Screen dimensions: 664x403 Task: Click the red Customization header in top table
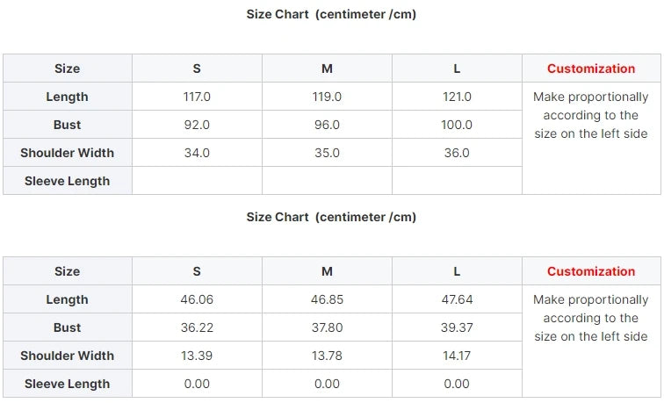(x=591, y=68)
